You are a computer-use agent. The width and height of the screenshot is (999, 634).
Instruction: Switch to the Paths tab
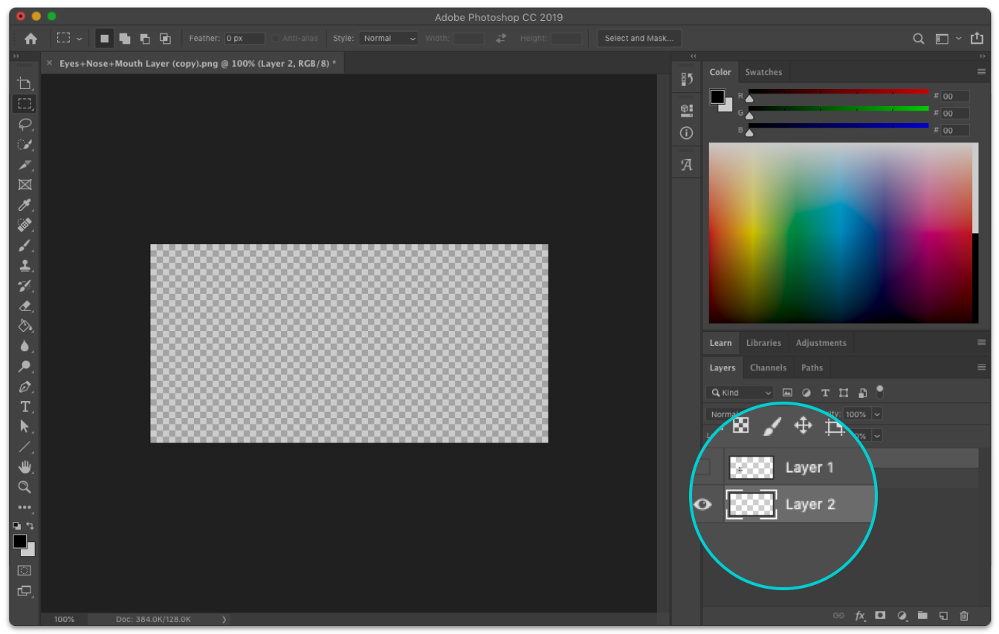coord(812,367)
